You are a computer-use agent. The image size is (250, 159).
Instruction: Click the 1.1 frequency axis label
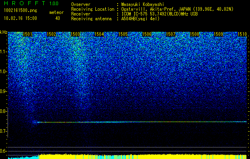pyautogui.click(x=3, y=52)
